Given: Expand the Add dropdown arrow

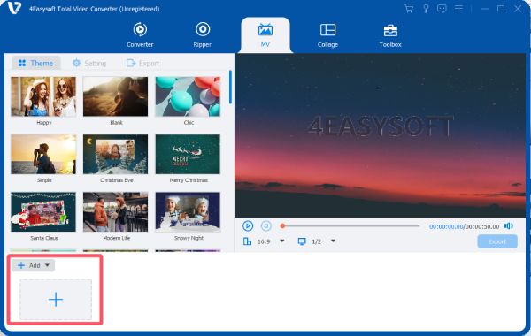Looking at the screenshot, I should (47, 265).
